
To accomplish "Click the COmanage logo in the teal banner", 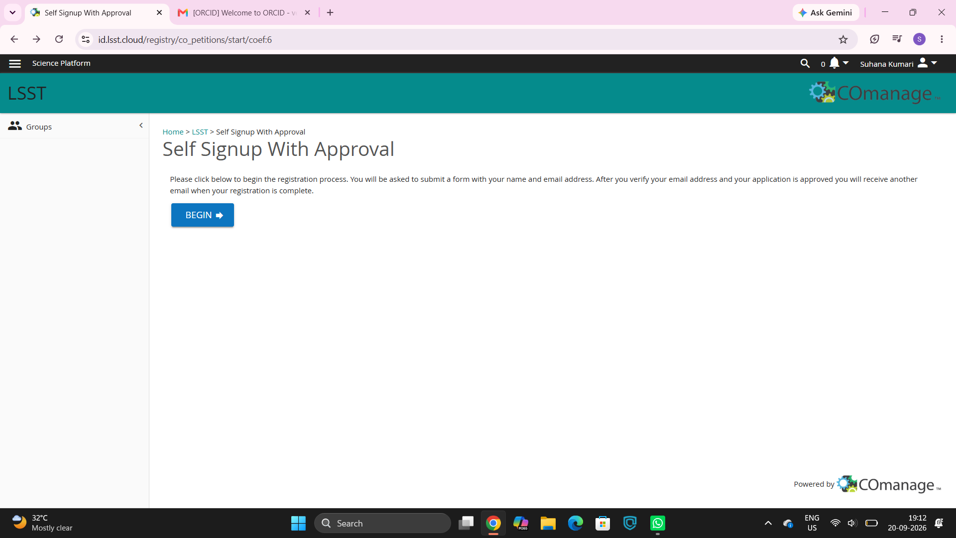I will tap(874, 93).
